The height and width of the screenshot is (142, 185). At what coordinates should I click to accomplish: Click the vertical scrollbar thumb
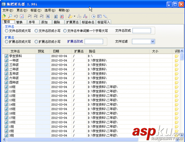(182, 56)
